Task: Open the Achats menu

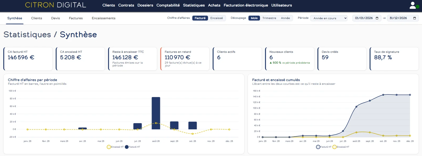Action: click(214, 5)
